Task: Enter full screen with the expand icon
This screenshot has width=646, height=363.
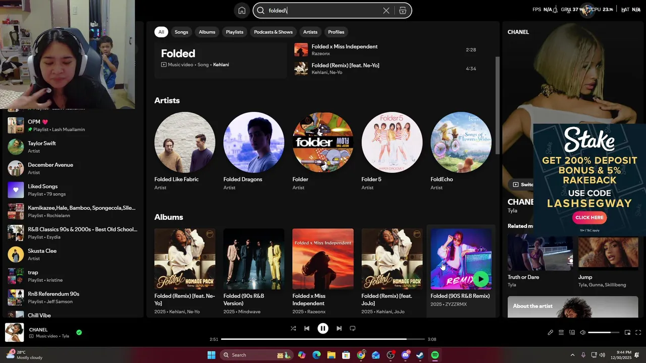Action: (x=638, y=333)
